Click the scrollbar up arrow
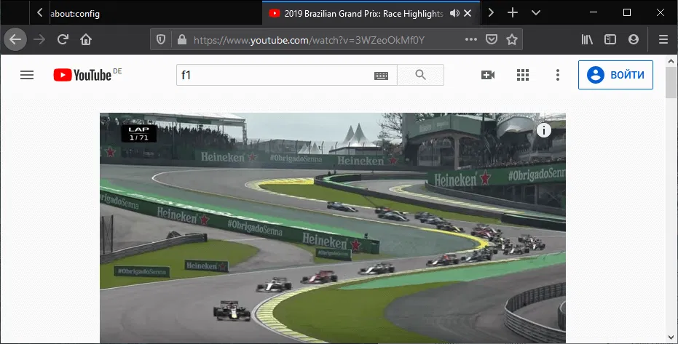The image size is (678, 344). tap(671, 61)
